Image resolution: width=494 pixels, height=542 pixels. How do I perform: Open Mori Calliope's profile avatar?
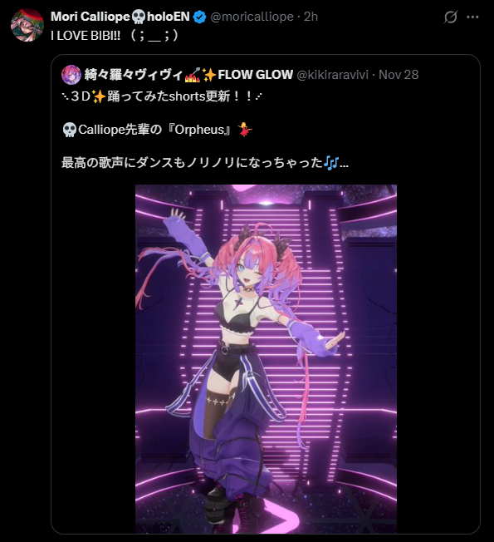coord(27,25)
